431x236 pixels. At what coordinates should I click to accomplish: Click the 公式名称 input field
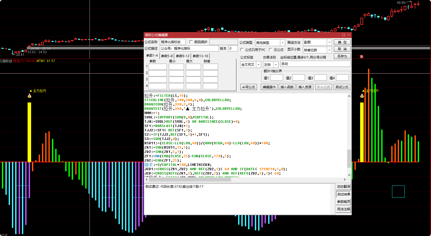tap(173, 42)
